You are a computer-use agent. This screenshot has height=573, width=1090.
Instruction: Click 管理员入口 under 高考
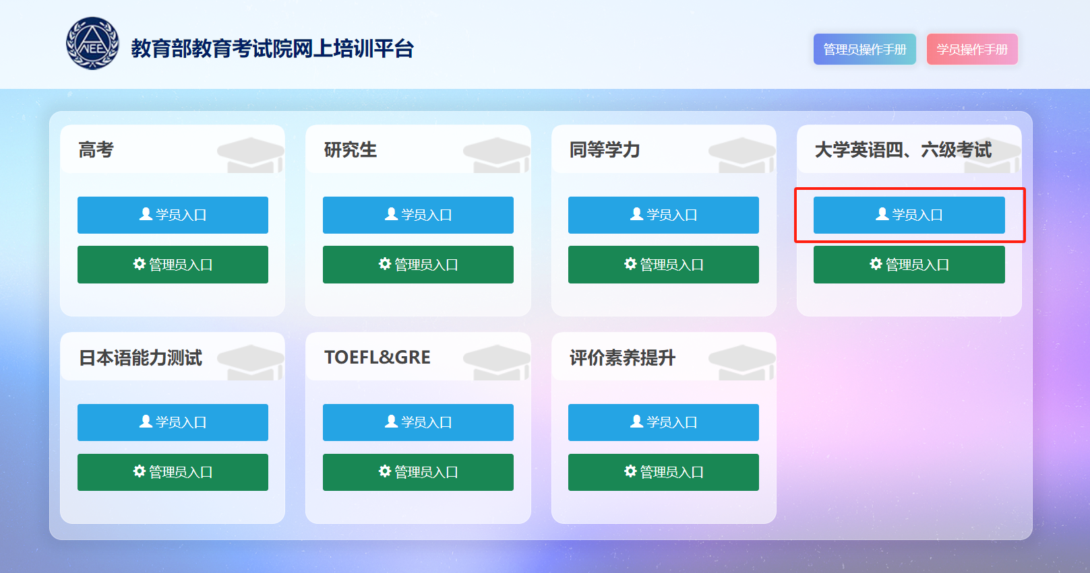pyautogui.click(x=173, y=265)
